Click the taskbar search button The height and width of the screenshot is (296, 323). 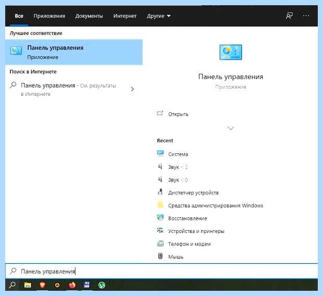(12, 285)
